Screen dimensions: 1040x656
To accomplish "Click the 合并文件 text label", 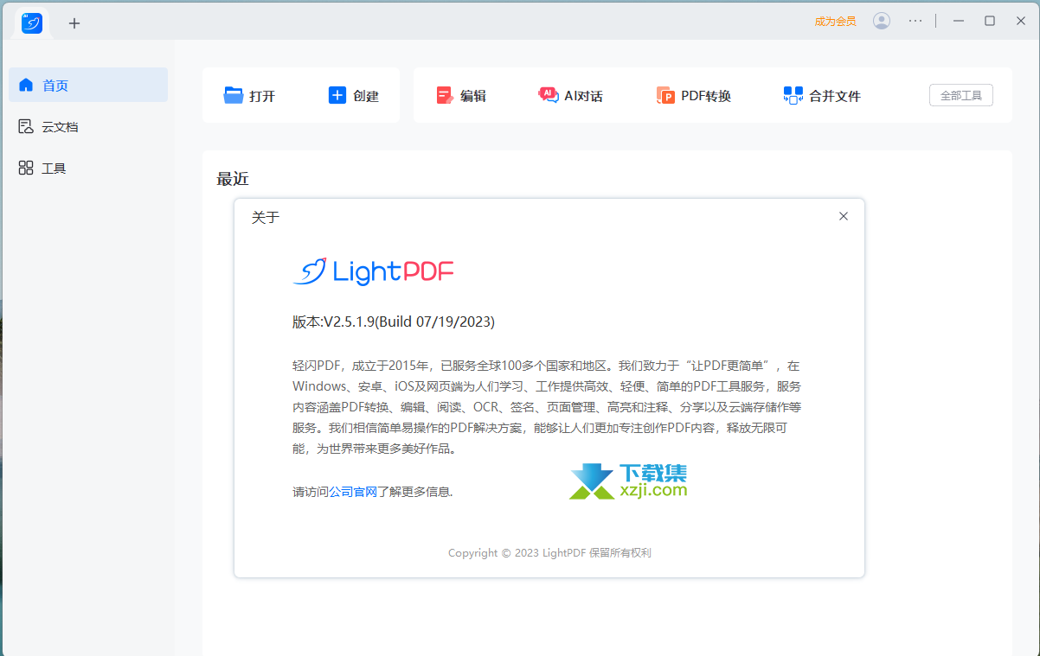I will pos(835,96).
